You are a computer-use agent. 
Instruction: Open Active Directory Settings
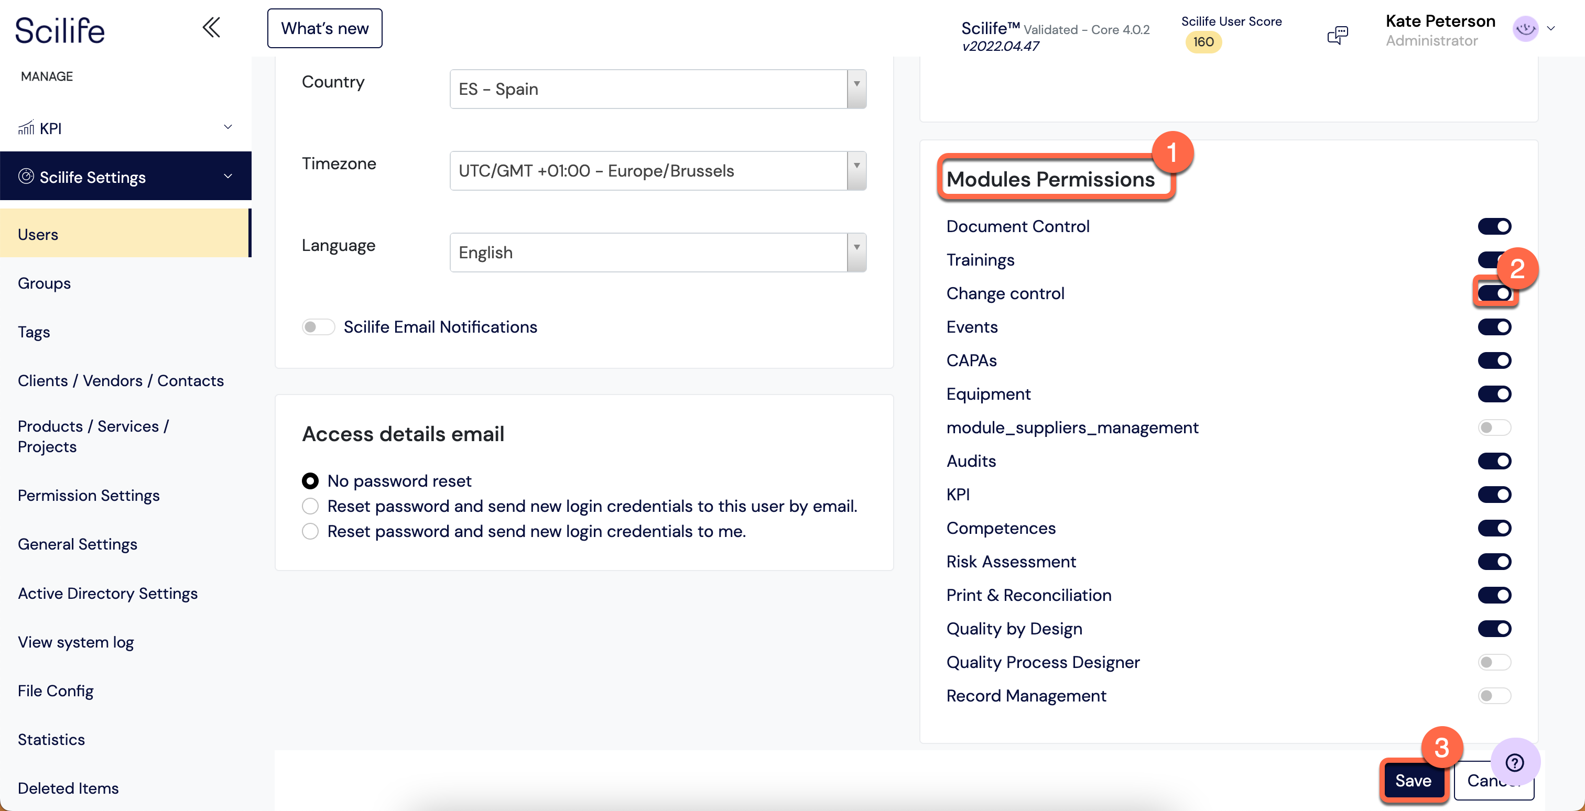tap(107, 594)
